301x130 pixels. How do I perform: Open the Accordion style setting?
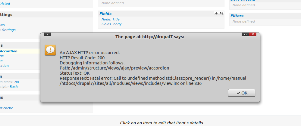click(9, 51)
